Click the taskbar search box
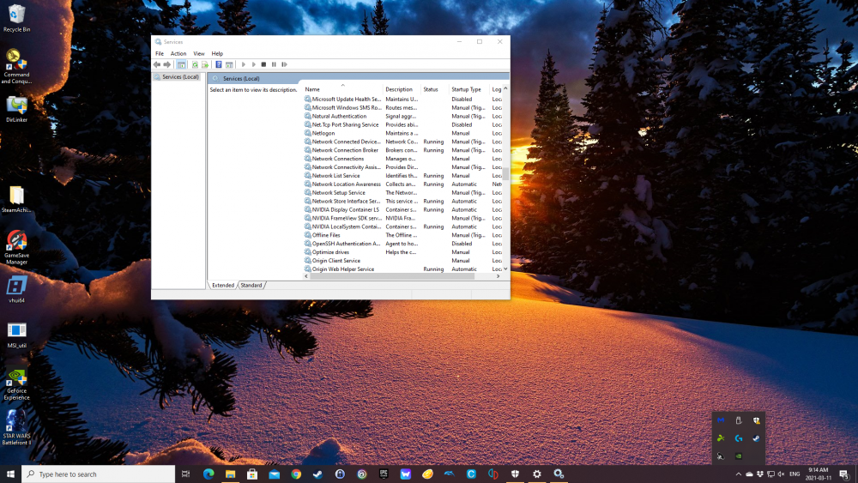 (99, 474)
